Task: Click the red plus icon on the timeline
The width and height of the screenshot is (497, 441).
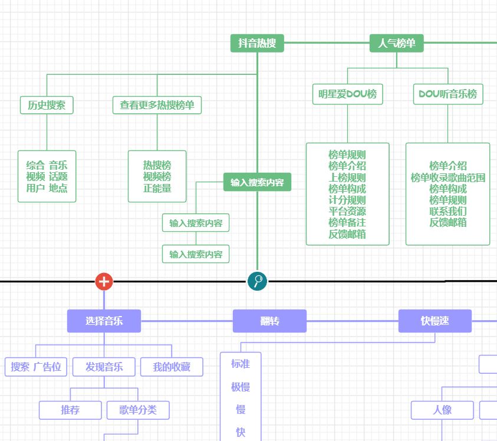Action: pyautogui.click(x=104, y=281)
